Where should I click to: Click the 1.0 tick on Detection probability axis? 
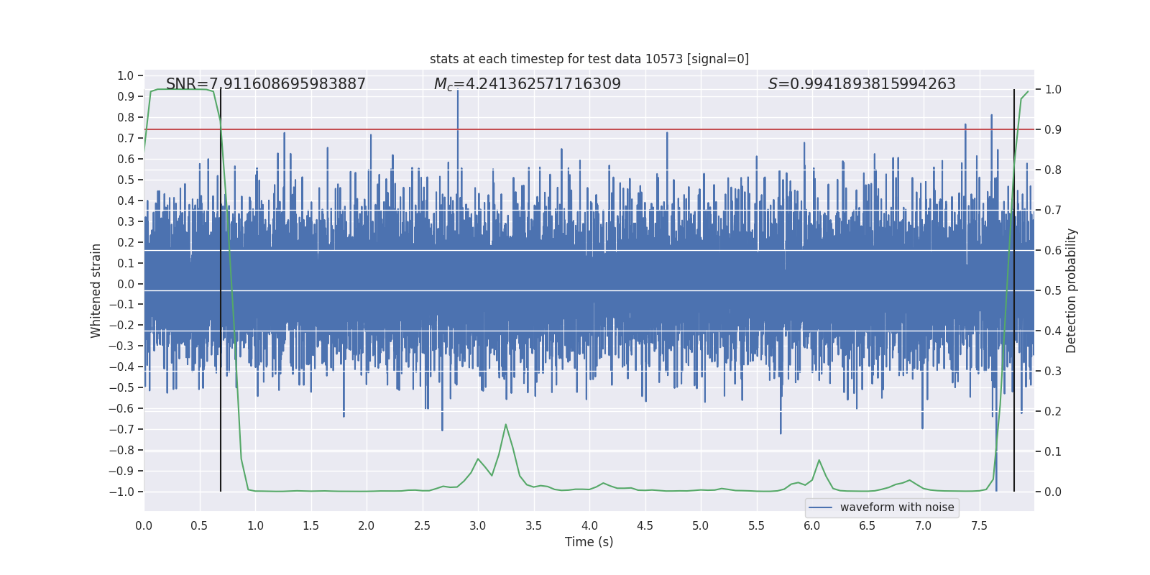(x=1053, y=90)
